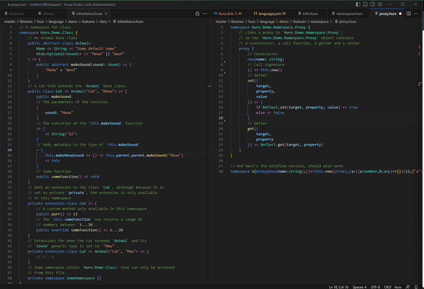Image resolution: width=424 pixels, height=289 pixels.
Task: Click '// Constructor' comment in right editor
Action: 262,54
